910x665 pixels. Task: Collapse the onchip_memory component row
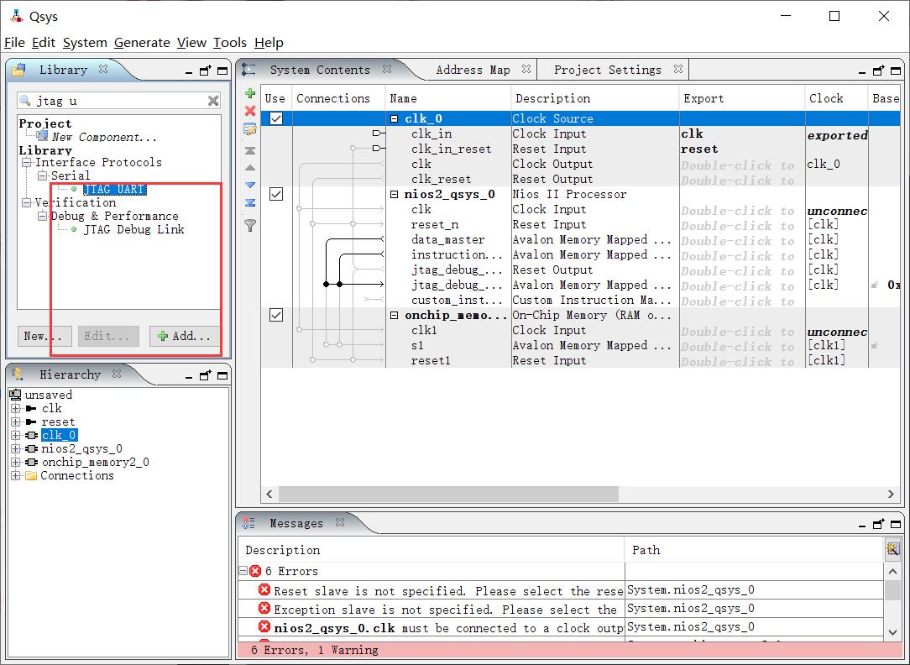pyautogui.click(x=395, y=315)
